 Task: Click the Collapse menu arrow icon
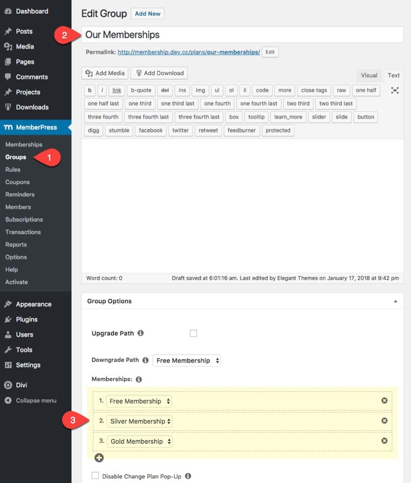[8, 400]
